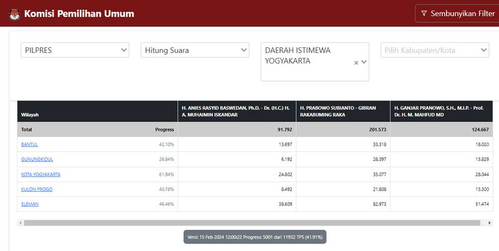This screenshot has height=251, width=499.
Task: Open the BANTUL region link
Action: coord(29,144)
